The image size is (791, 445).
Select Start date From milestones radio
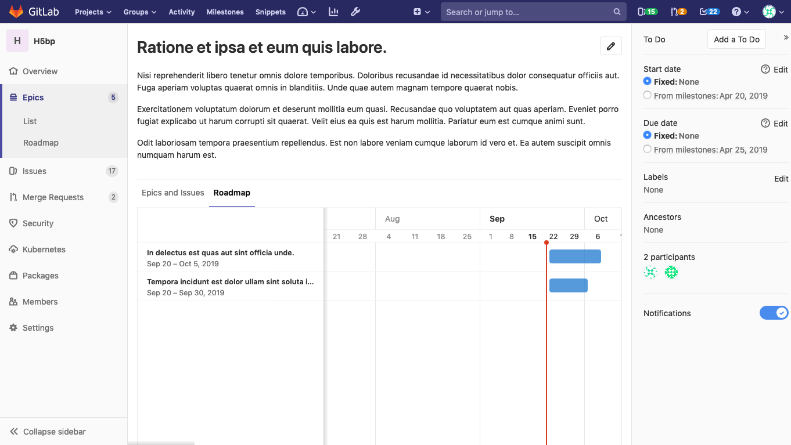coord(648,96)
